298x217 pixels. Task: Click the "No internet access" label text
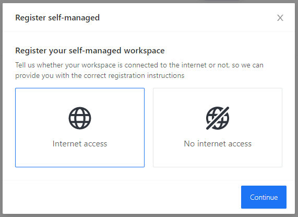218,144
